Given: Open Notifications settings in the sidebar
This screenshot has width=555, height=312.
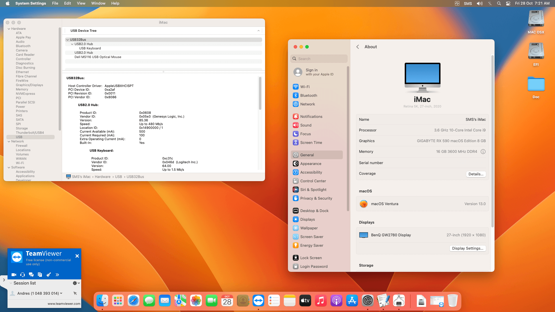Looking at the screenshot, I should [311, 116].
